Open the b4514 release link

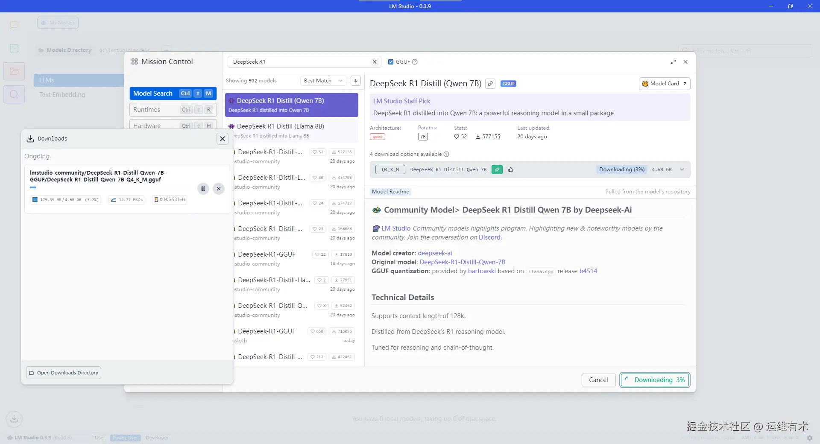588,271
